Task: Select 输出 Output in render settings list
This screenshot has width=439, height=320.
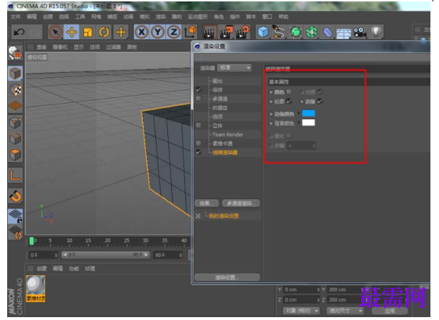Action: pos(217,81)
